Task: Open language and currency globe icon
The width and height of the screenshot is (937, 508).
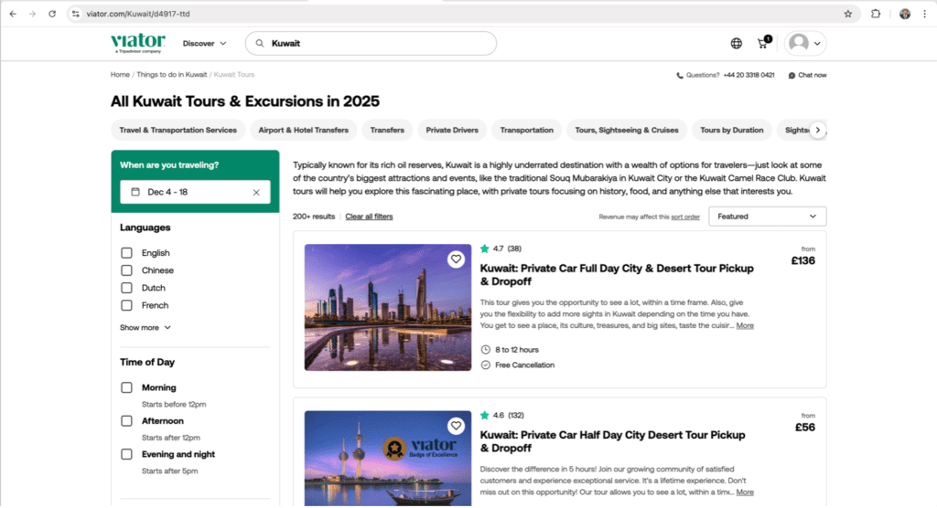Action: tap(737, 43)
